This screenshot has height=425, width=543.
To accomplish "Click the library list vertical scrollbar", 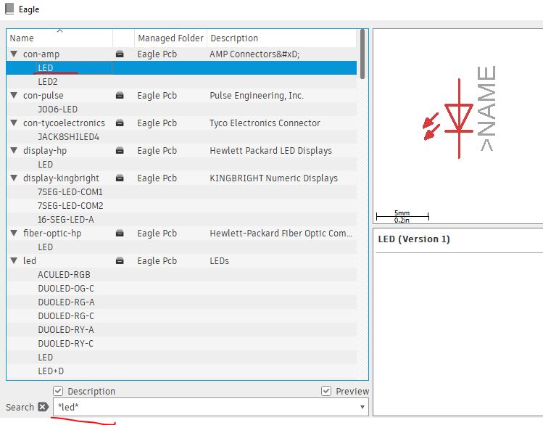I will (362, 54).
